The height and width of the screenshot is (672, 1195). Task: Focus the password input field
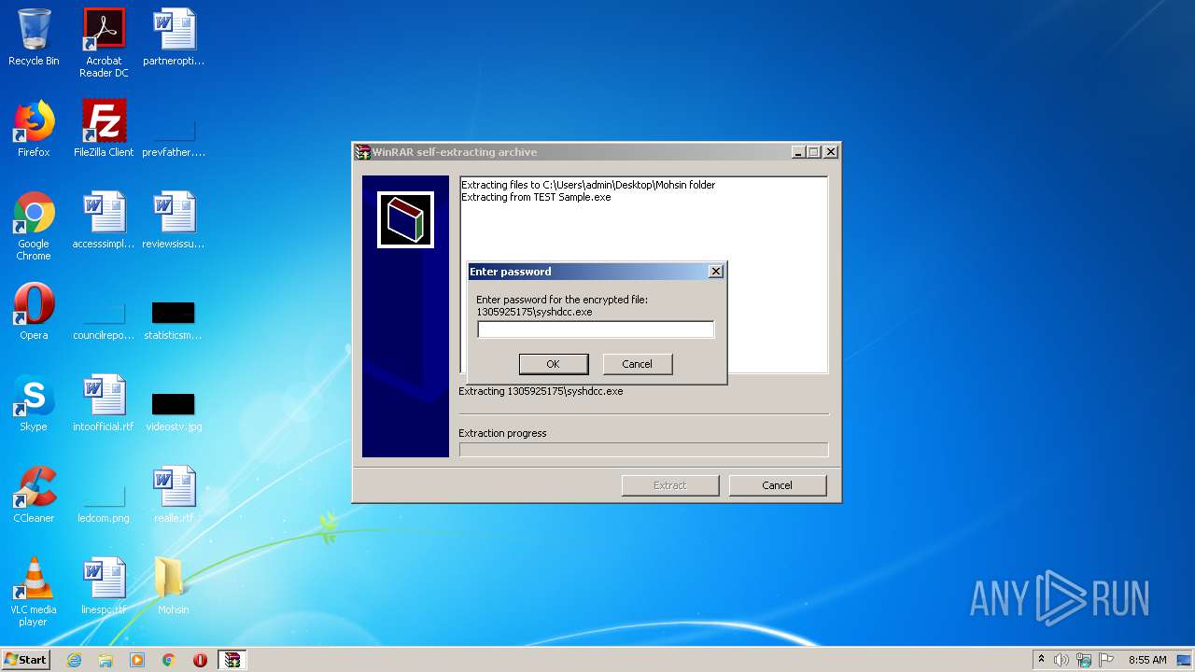point(596,329)
